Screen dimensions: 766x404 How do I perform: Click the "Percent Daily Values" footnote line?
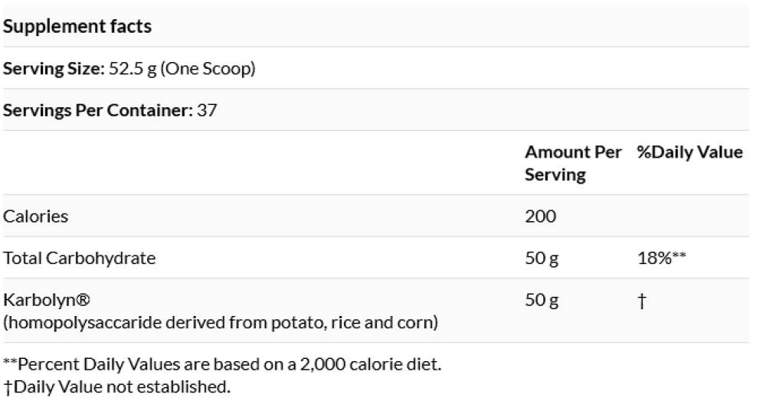pos(222,365)
